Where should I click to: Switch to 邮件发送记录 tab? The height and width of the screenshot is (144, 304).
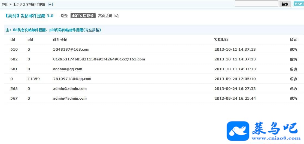pos(83,16)
